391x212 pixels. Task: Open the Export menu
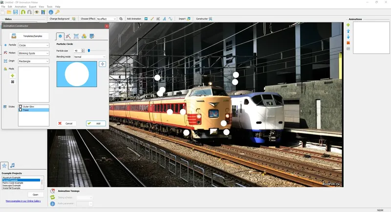pos(32,7)
